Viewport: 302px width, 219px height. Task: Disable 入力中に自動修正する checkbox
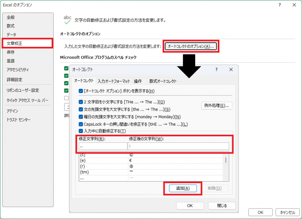[81, 131]
